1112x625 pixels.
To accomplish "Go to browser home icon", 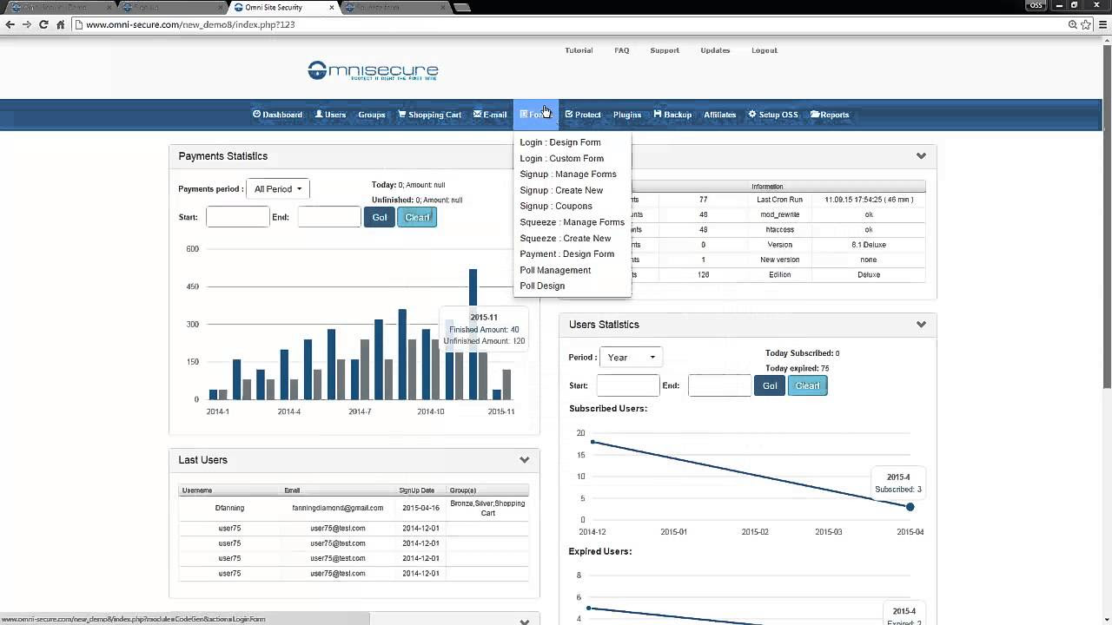I will (x=60, y=24).
